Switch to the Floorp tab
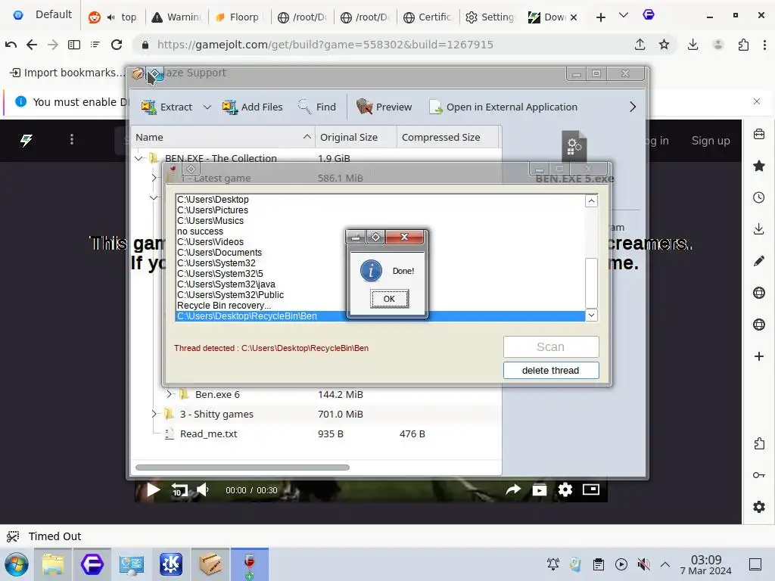This screenshot has height=581, width=775. click(x=240, y=17)
